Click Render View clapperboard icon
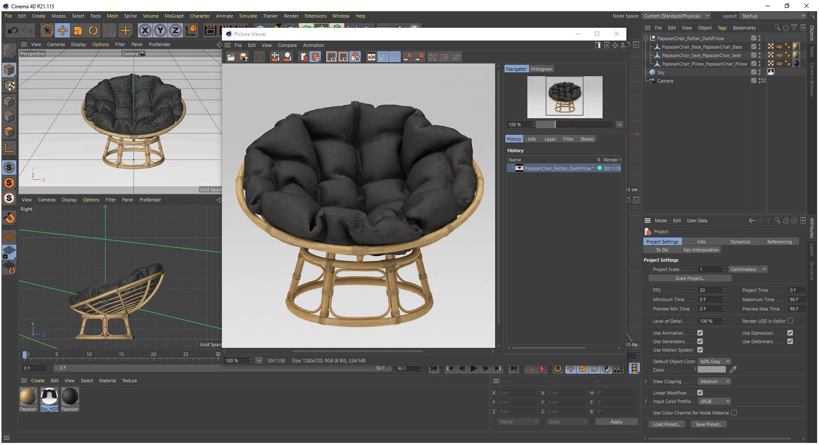Viewport: 819px width, 445px height. [210, 30]
